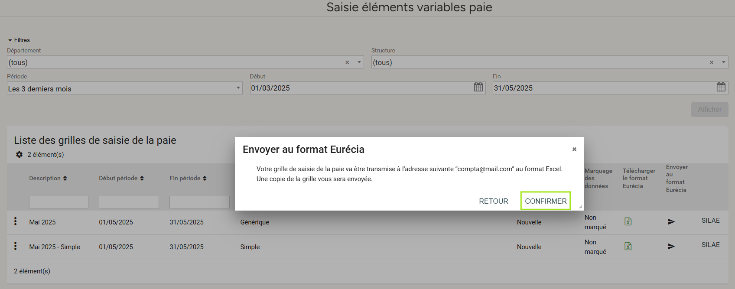Click the Début période filter input
Image resolution: width=735 pixels, height=289 pixels.
(x=129, y=202)
